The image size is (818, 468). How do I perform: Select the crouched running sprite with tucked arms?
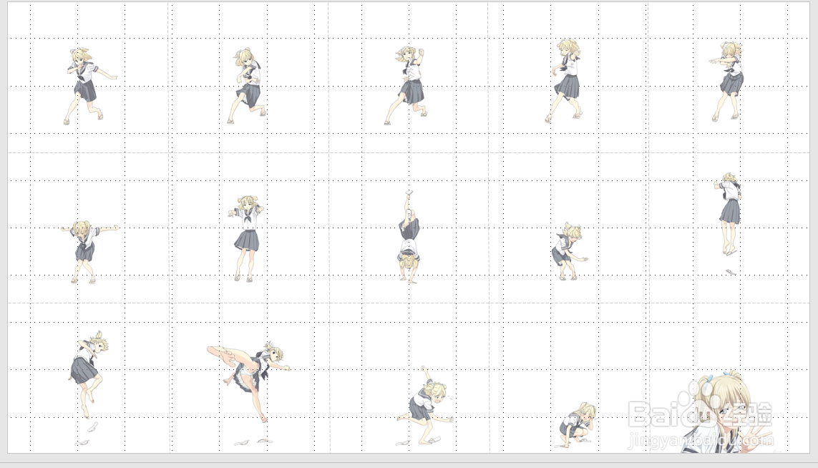tap(248, 86)
